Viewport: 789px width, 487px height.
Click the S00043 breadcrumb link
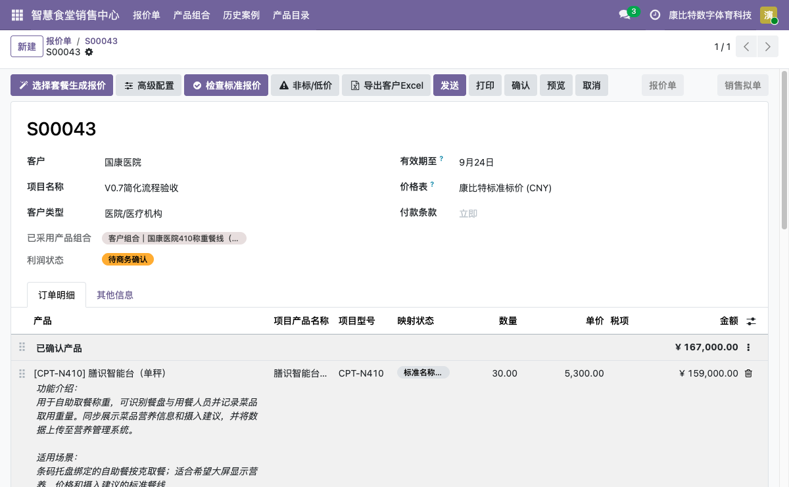(101, 41)
